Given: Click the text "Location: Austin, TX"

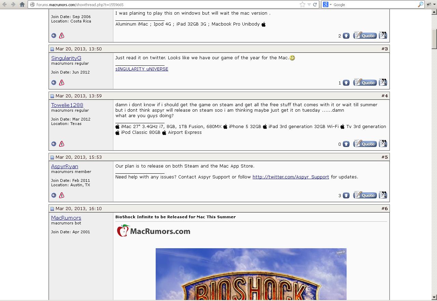Looking at the screenshot, I should click(x=71, y=185).
